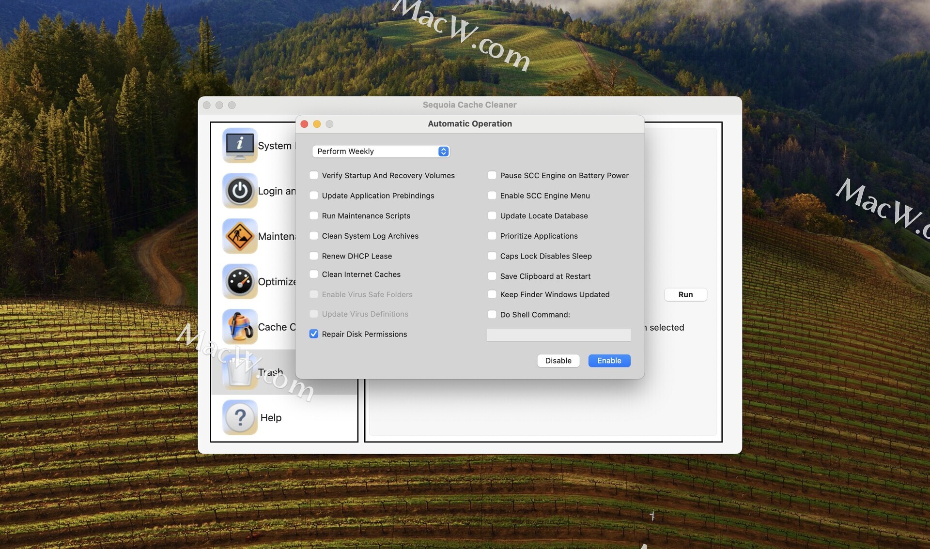
Task: Tick the Renew DHCP Lease checkbox
Action: pyautogui.click(x=314, y=256)
